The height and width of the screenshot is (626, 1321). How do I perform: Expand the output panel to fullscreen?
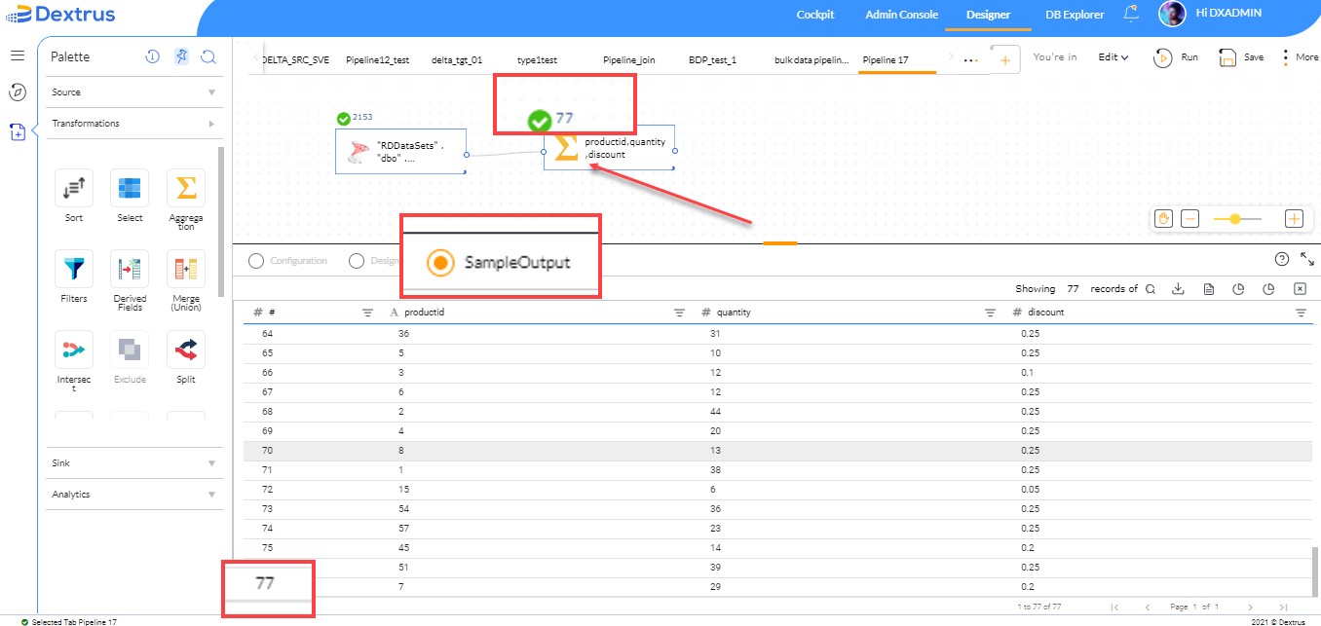(x=1307, y=259)
